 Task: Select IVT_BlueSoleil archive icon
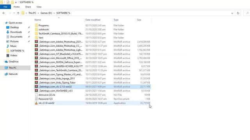tap(36, 54)
